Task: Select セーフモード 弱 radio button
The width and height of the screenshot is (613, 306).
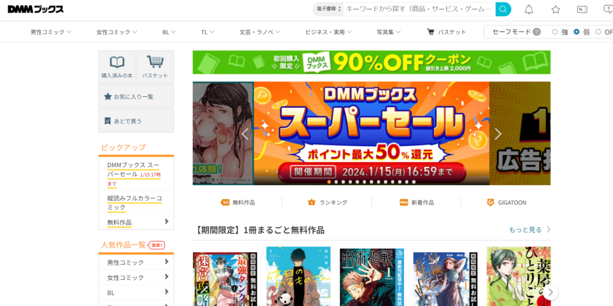Action: pos(576,32)
